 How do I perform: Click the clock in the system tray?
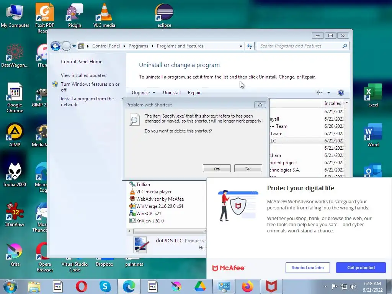[372, 287]
